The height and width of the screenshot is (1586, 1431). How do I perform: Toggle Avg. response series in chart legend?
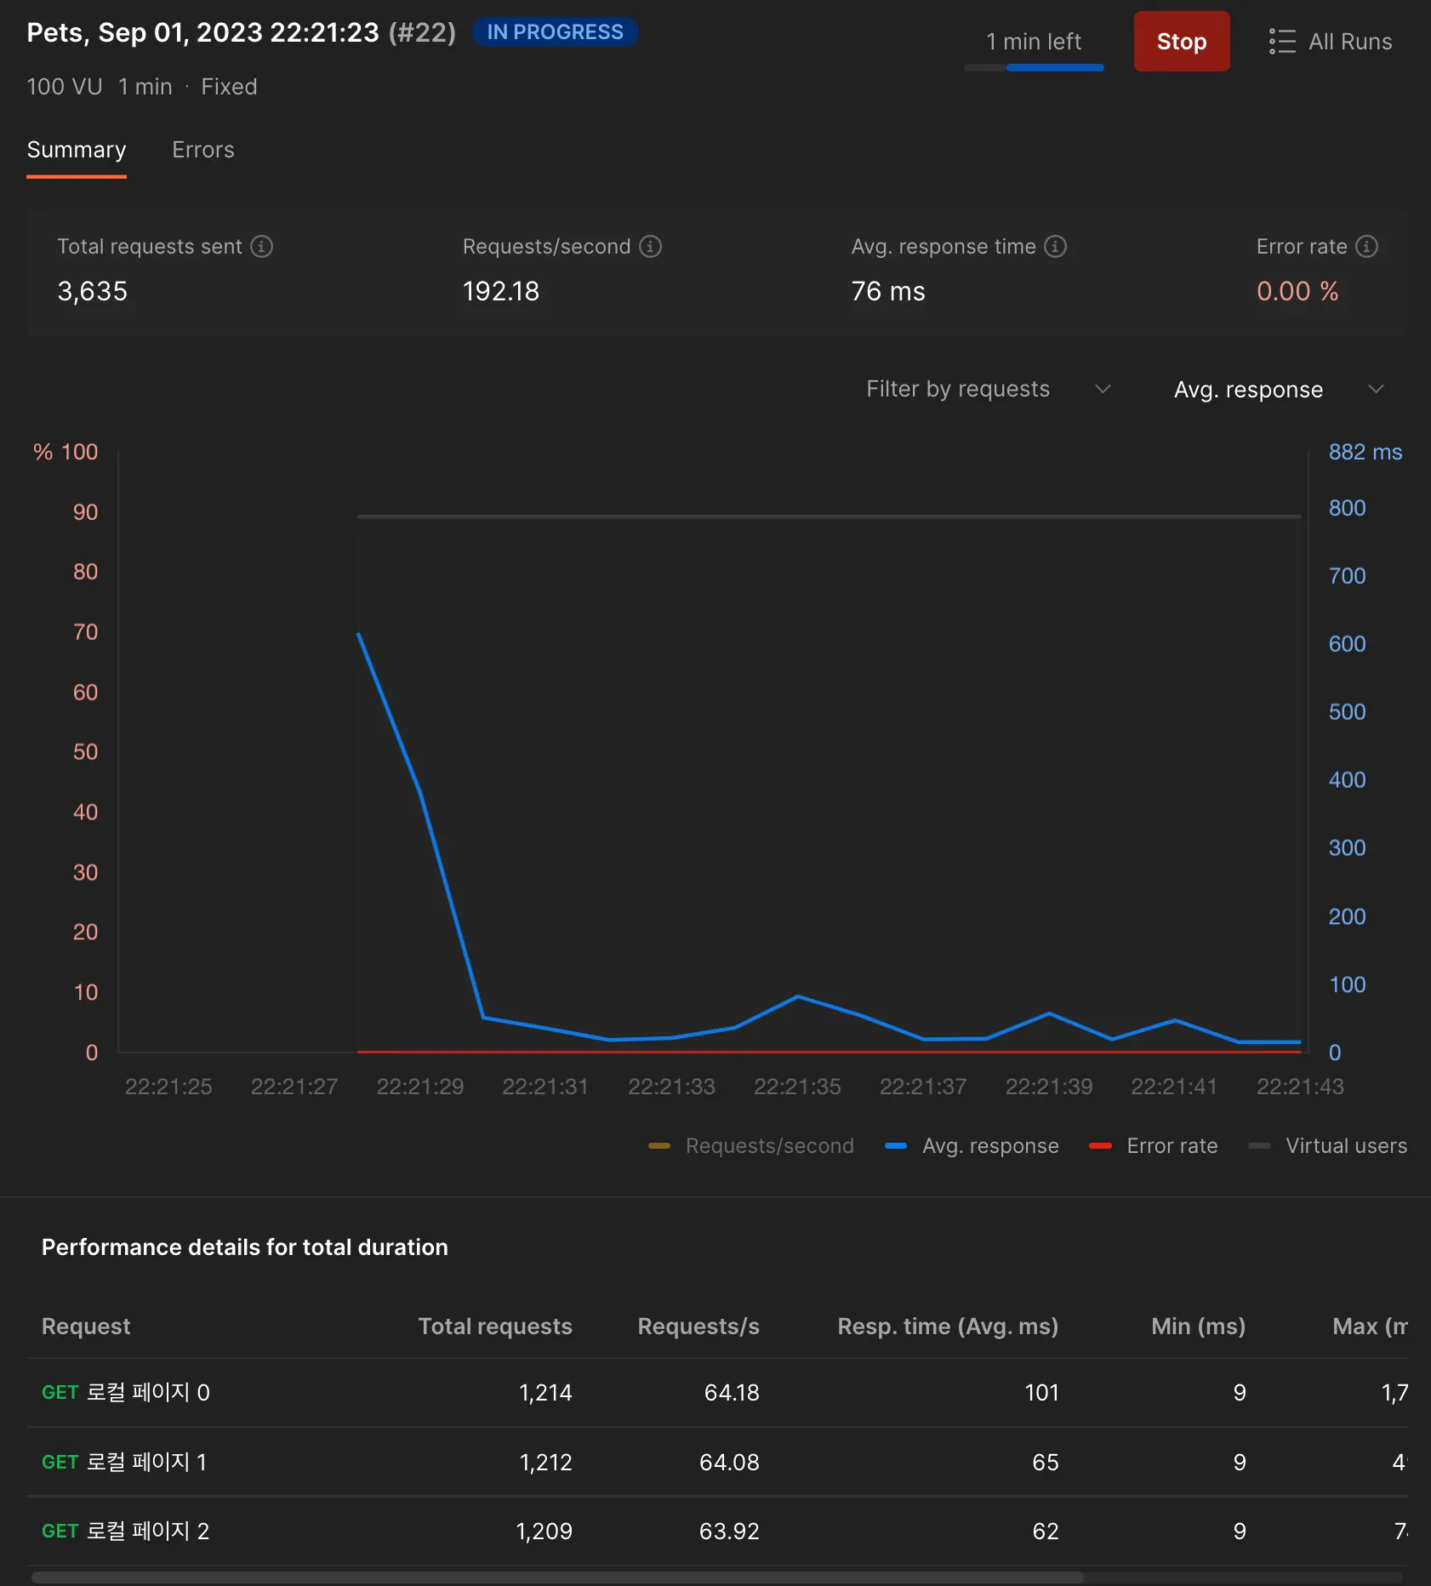click(x=972, y=1146)
